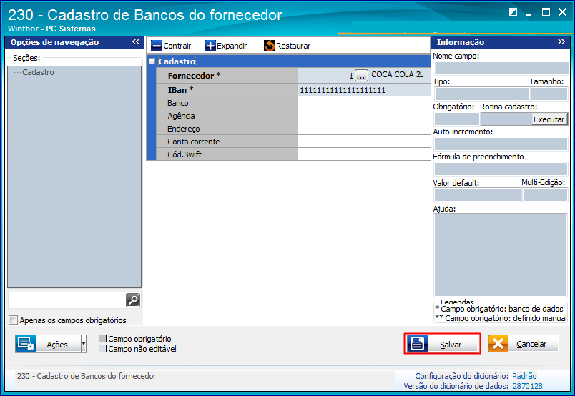Click the Multi-Edição field
The image size is (575, 396).
(545, 194)
